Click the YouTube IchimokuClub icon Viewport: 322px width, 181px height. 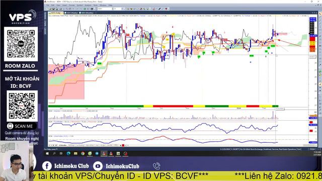tap(98, 166)
